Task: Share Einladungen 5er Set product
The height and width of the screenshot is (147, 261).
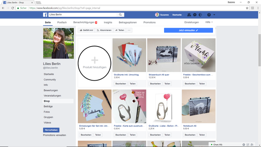Action: coord(98,135)
